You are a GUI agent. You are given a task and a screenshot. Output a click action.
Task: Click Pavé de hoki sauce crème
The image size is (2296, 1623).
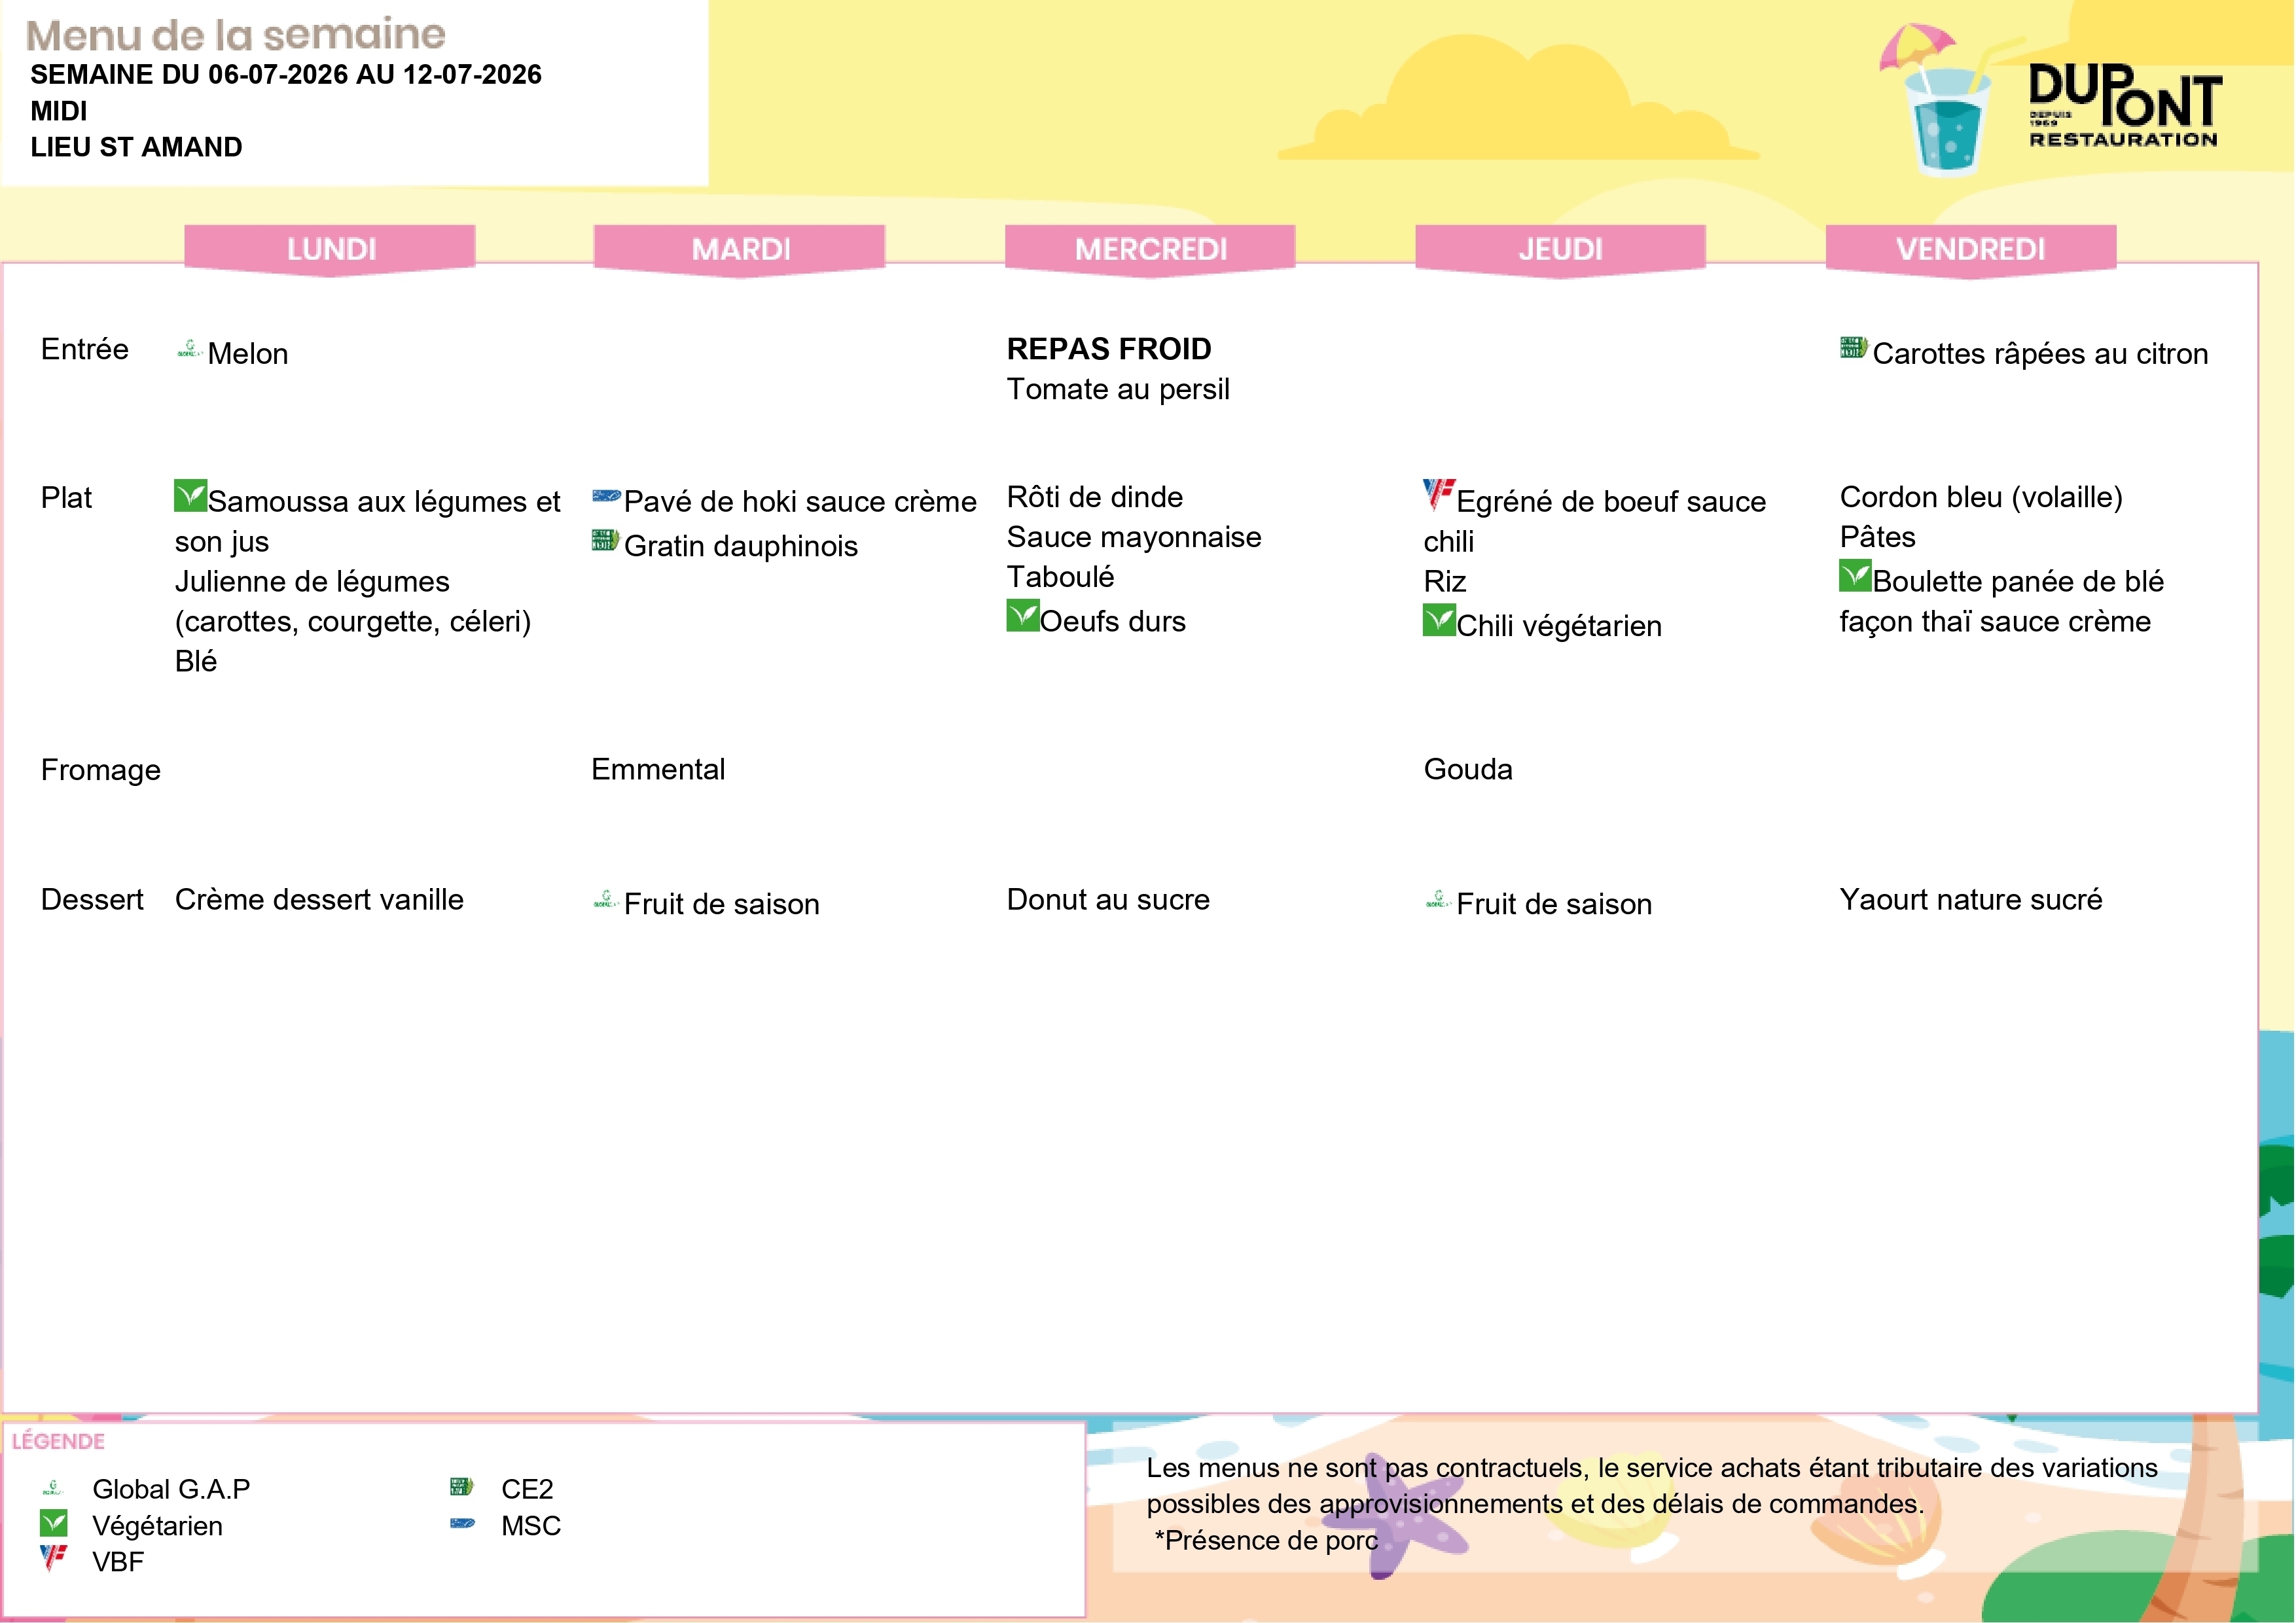click(800, 501)
